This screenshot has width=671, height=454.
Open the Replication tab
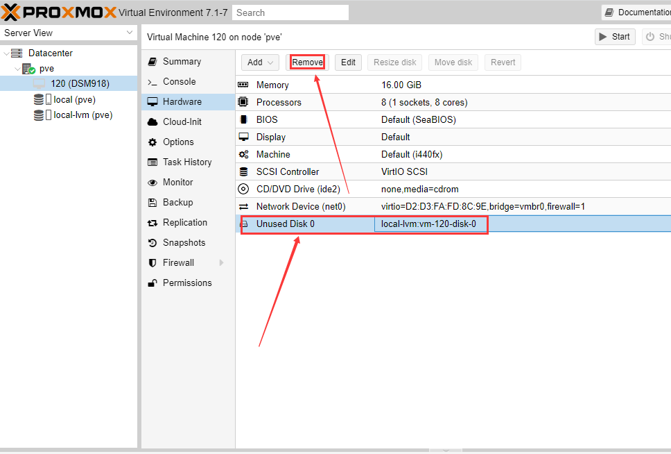[189, 223]
